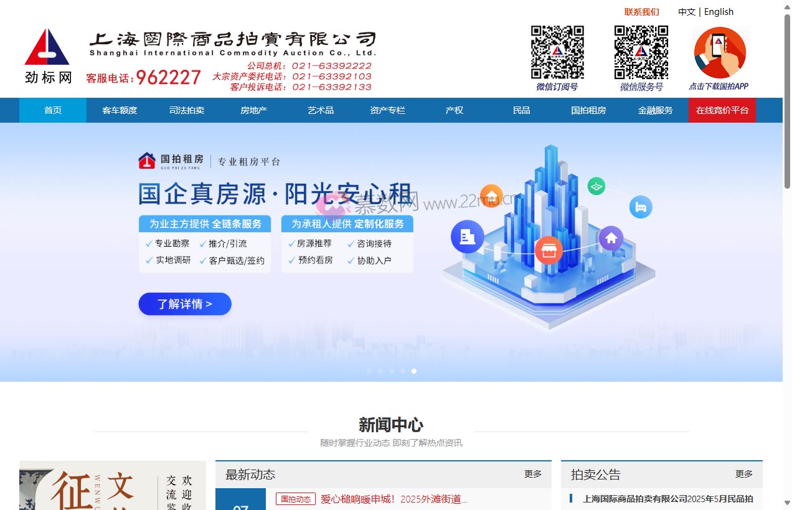This screenshot has width=792, height=510.
Task: Select the 在线竞价平台 menu item
Action: (x=722, y=110)
